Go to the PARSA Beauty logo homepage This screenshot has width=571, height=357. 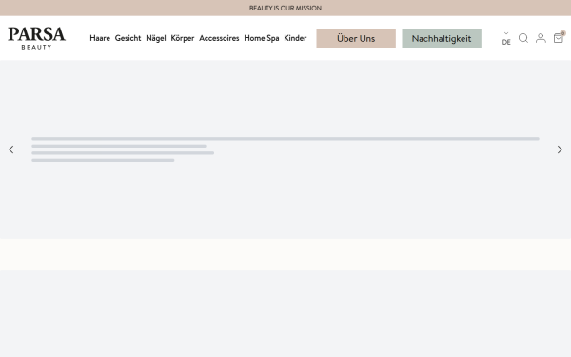click(37, 38)
